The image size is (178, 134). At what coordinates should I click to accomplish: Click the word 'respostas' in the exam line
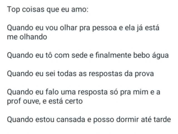click(x=105, y=74)
